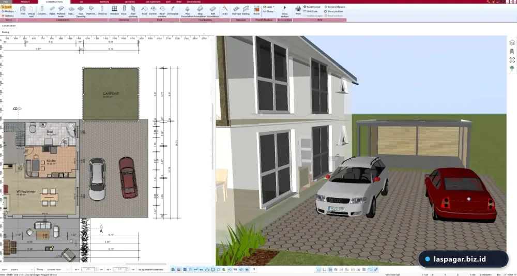Select the Room tool in Project structure
Image resolution: width=517 pixels, height=276 pixels.
[256, 10]
